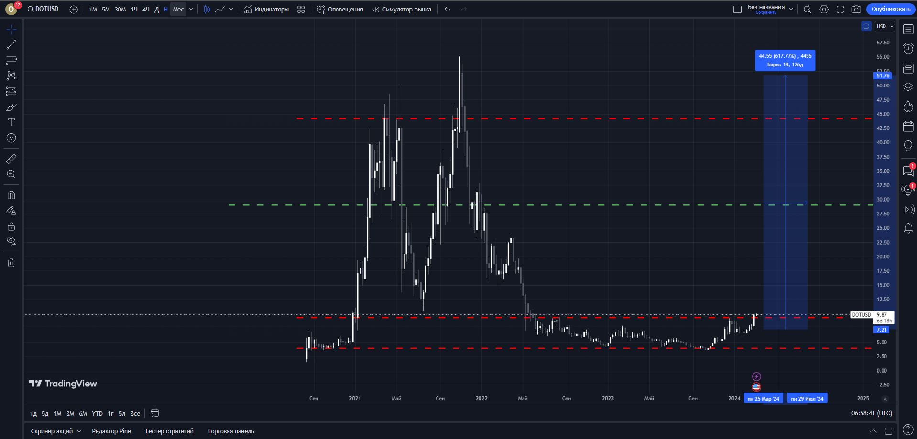Select the trend line drawing tool

(x=11, y=45)
